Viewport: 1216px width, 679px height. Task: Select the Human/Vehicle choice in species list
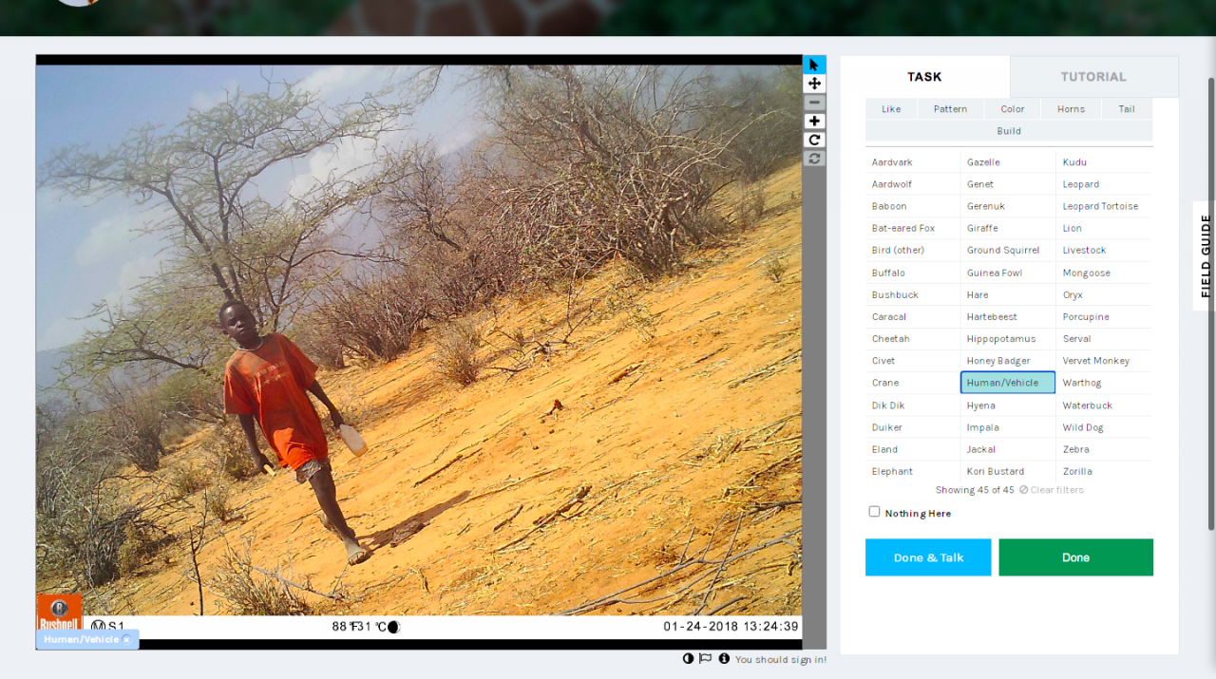click(1008, 383)
